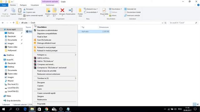The width and height of the screenshot is (200, 112).
Task: Click Selectați tot in the ribbon
Action: [130, 9]
